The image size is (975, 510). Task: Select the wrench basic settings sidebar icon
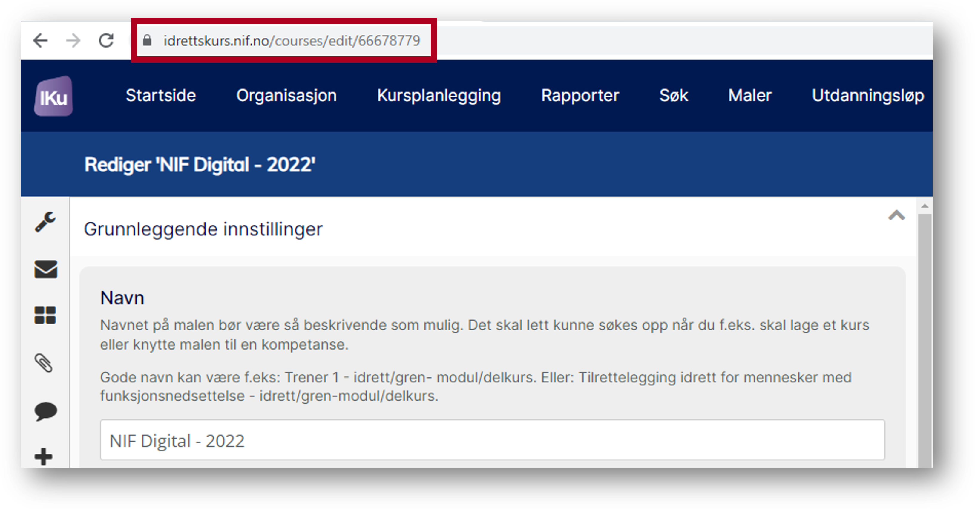(x=45, y=222)
